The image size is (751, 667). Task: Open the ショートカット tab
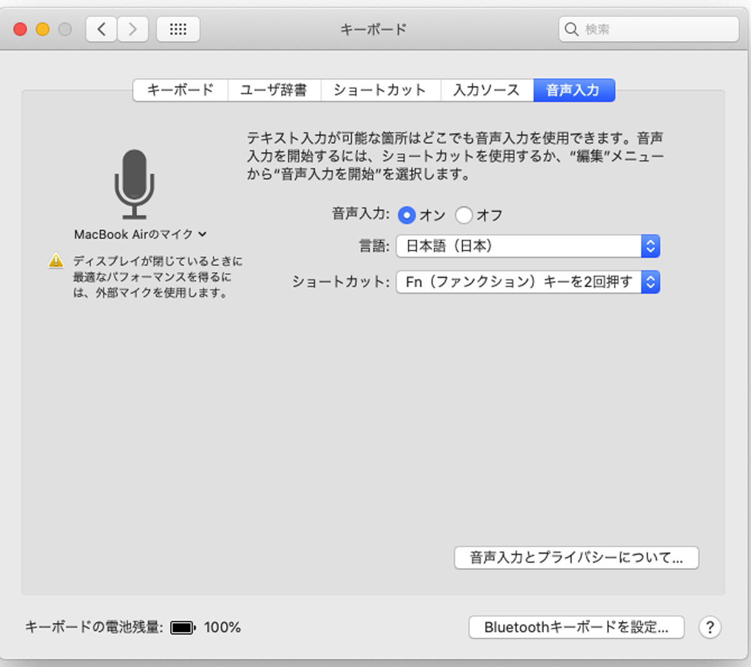coord(381,90)
